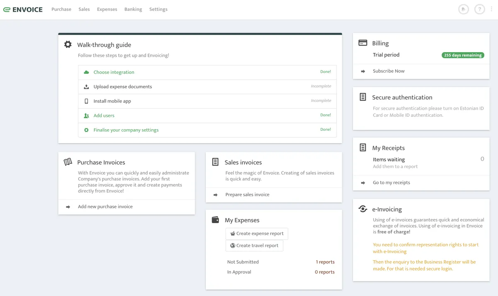The height and width of the screenshot is (296, 498).
Task: Click arrow icon beside Add new purchase invoice
Action: coord(68,207)
